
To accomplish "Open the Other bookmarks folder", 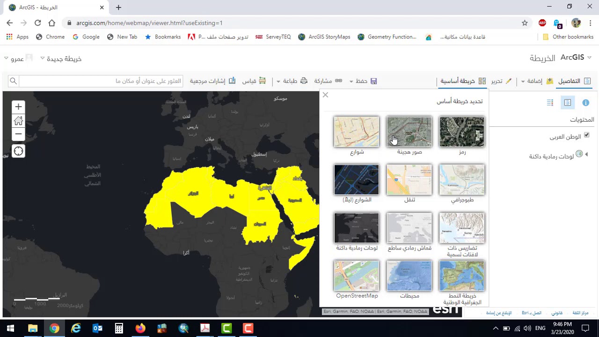I will point(568,37).
